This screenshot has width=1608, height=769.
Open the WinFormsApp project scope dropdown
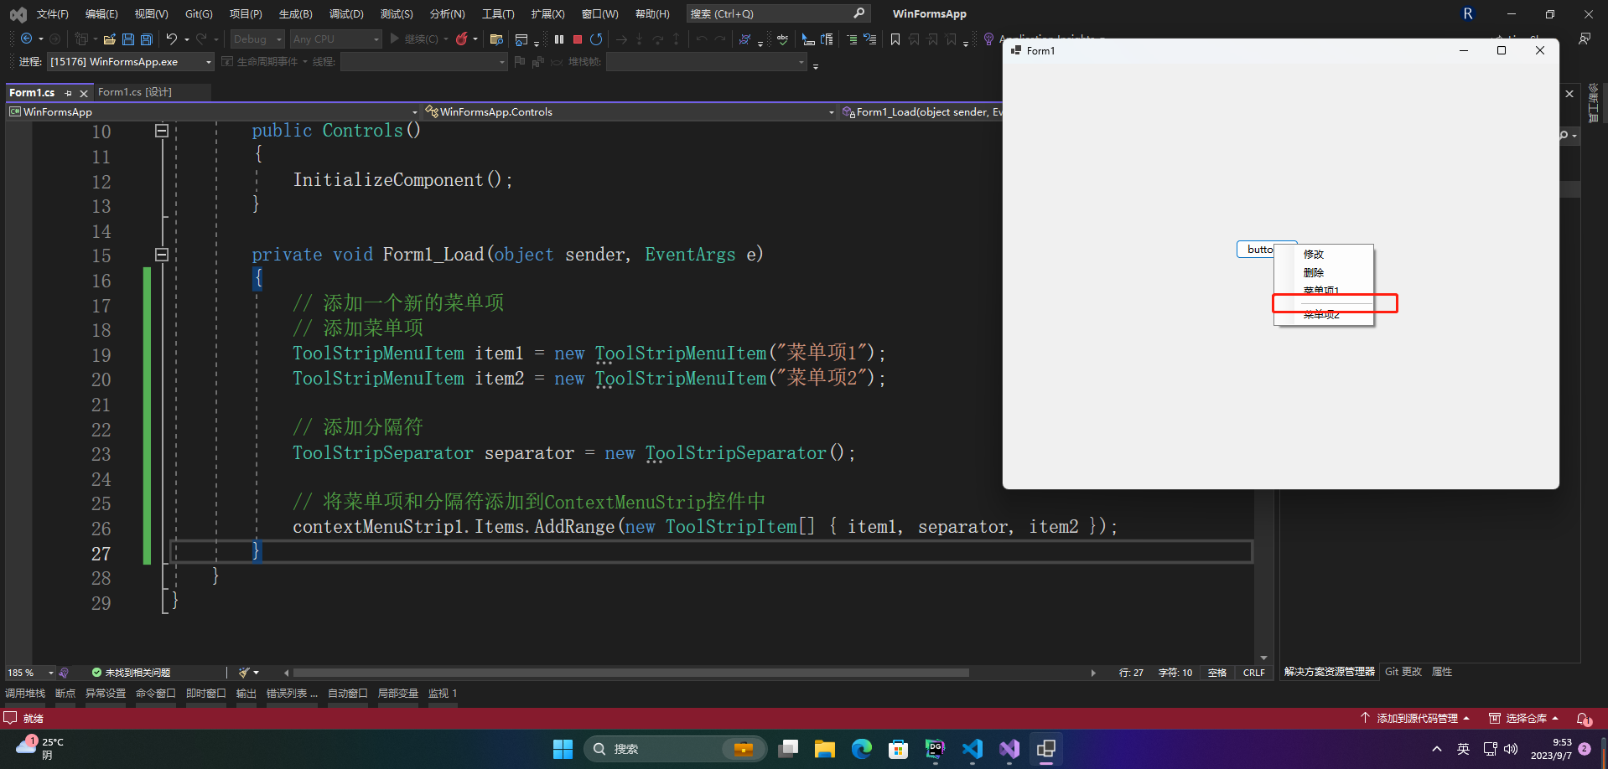[x=213, y=111]
